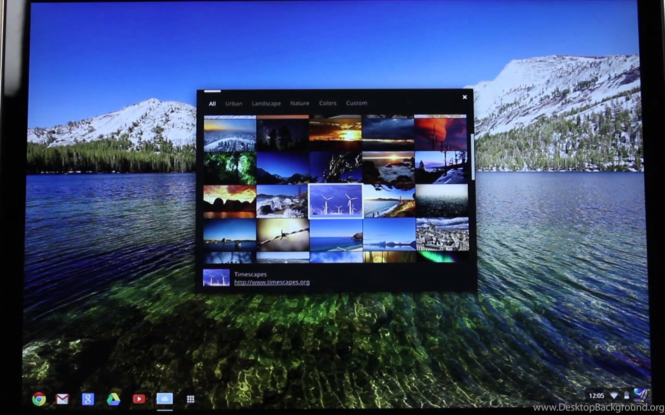The image size is (665, 415).
Task: Switch to the Urban wallpaper tab
Action: pos(234,103)
